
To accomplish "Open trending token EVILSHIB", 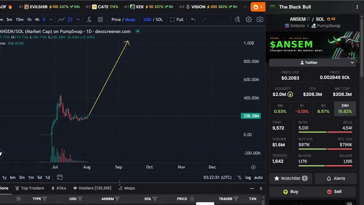I will [49, 7].
